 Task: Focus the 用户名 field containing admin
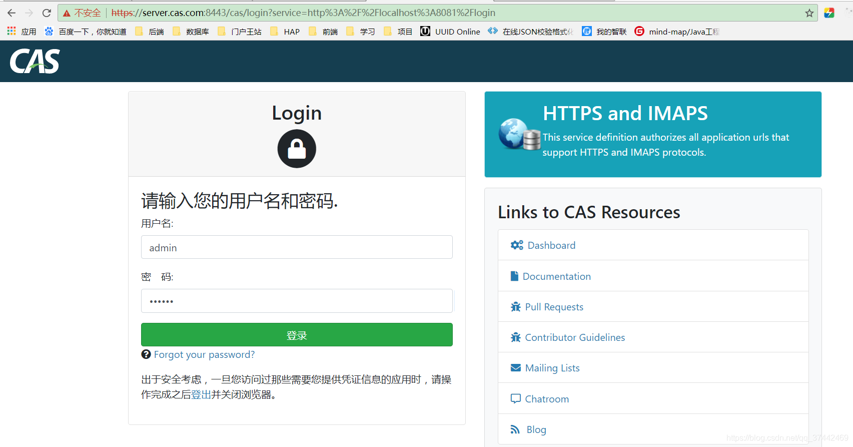coord(297,247)
